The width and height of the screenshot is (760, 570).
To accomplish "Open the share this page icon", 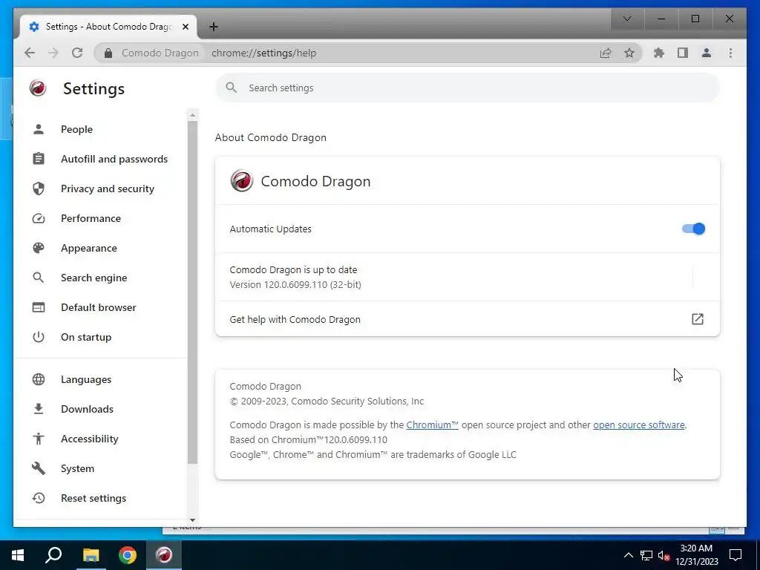I will pos(606,53).
